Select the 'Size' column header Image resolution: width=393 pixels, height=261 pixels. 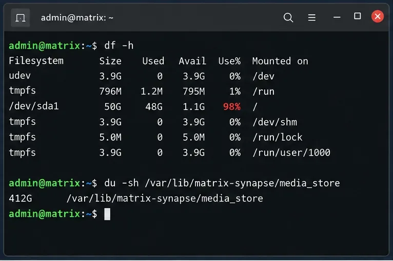(x=110, y=61)
